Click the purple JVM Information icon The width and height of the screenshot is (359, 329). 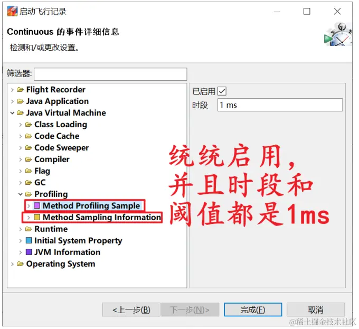[x=29, y=252]
